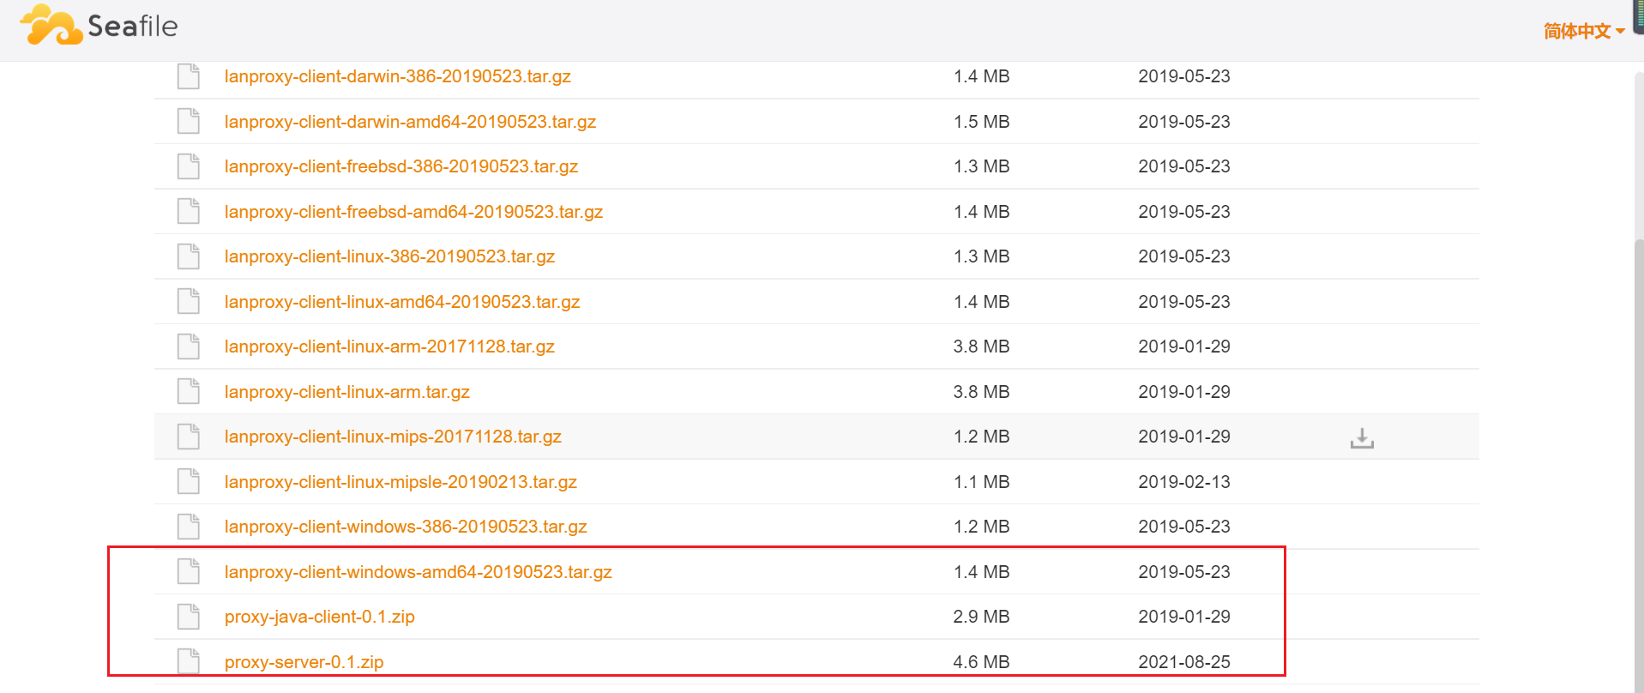Open lanproxy-client-darwin-amd64-20190523.tar.gz

(x=410, y=122)
